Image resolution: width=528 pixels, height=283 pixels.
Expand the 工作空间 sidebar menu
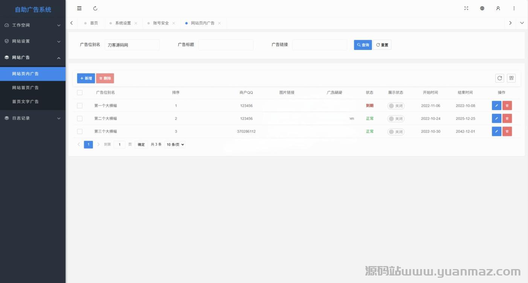[32, 25]
